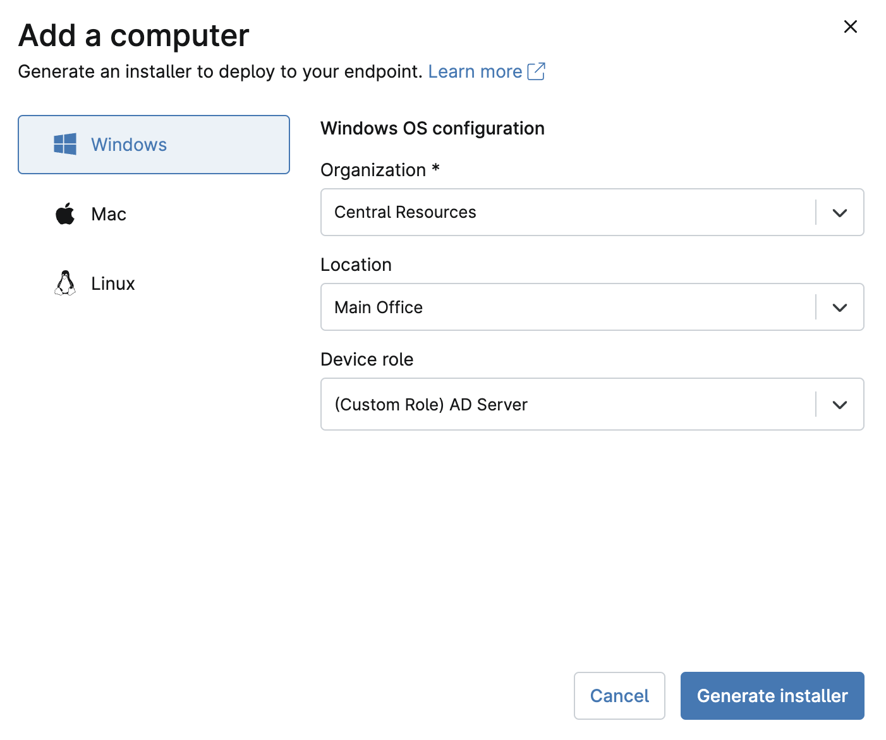
Task: Open the Learn more link
Action: click(x=475, y=71)
